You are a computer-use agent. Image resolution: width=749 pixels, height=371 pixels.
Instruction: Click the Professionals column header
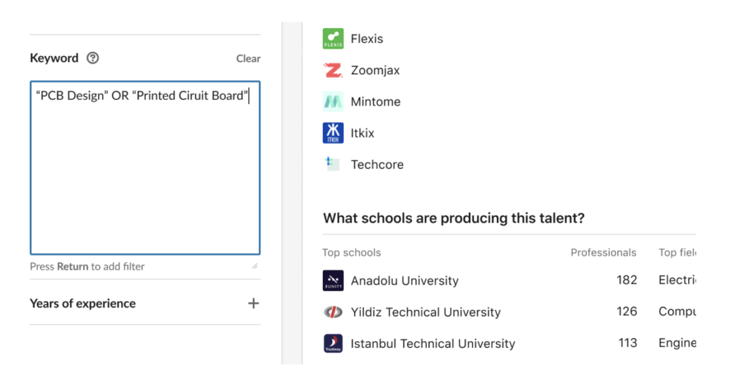[x=604, y=253]
